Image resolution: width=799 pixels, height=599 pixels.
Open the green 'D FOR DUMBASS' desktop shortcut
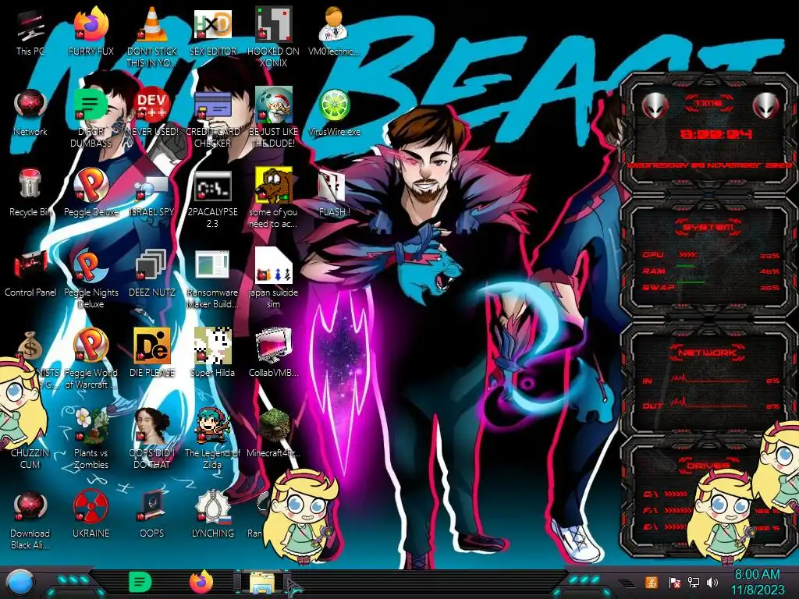click(91, 117)
